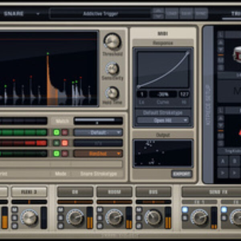Toggle the blue FX 1 enable light
241x241 pixels.
pos(185,210)
